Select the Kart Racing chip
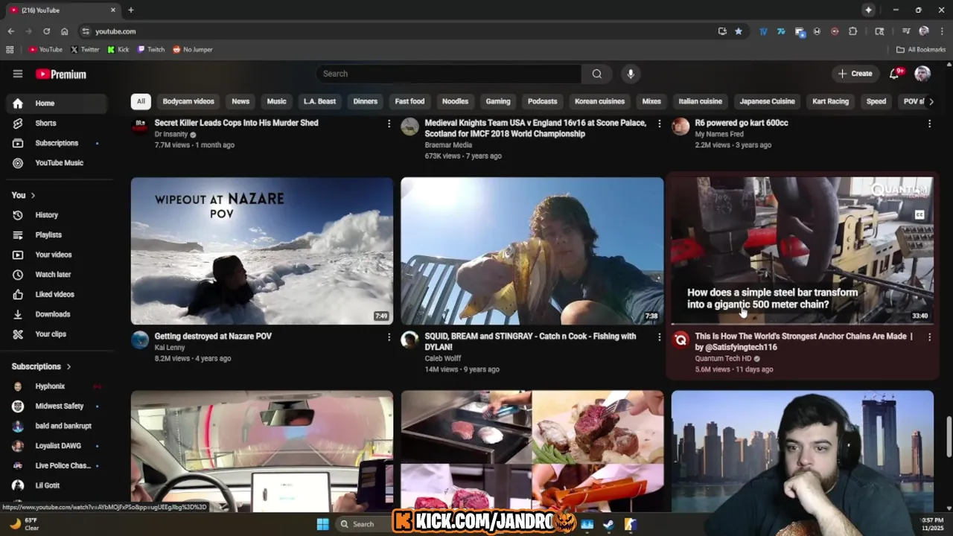953x536 pixels. (x=830, y=101)
